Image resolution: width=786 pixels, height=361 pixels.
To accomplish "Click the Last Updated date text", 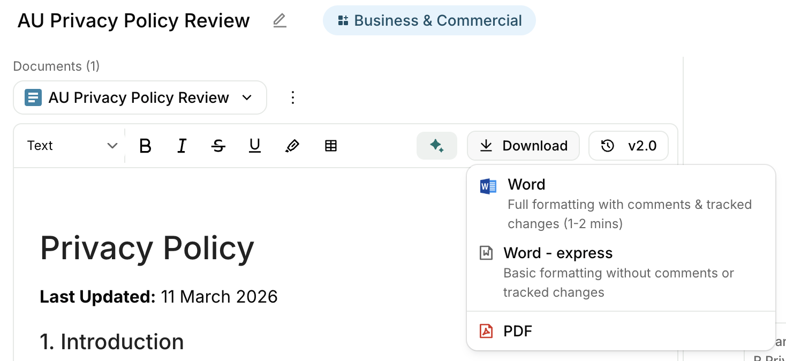I will coord(158,296).
